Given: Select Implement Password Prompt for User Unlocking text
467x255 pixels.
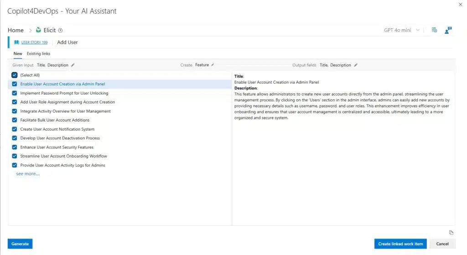Looking at the screenshot, I should (64, 93).
